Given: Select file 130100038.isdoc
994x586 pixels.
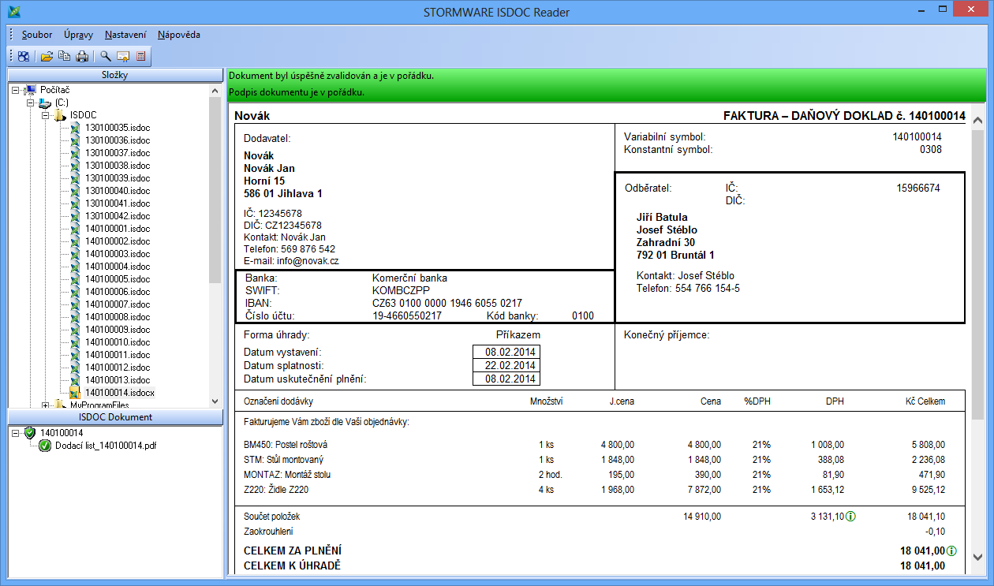Looking at the screenshot, I should 118,166.
